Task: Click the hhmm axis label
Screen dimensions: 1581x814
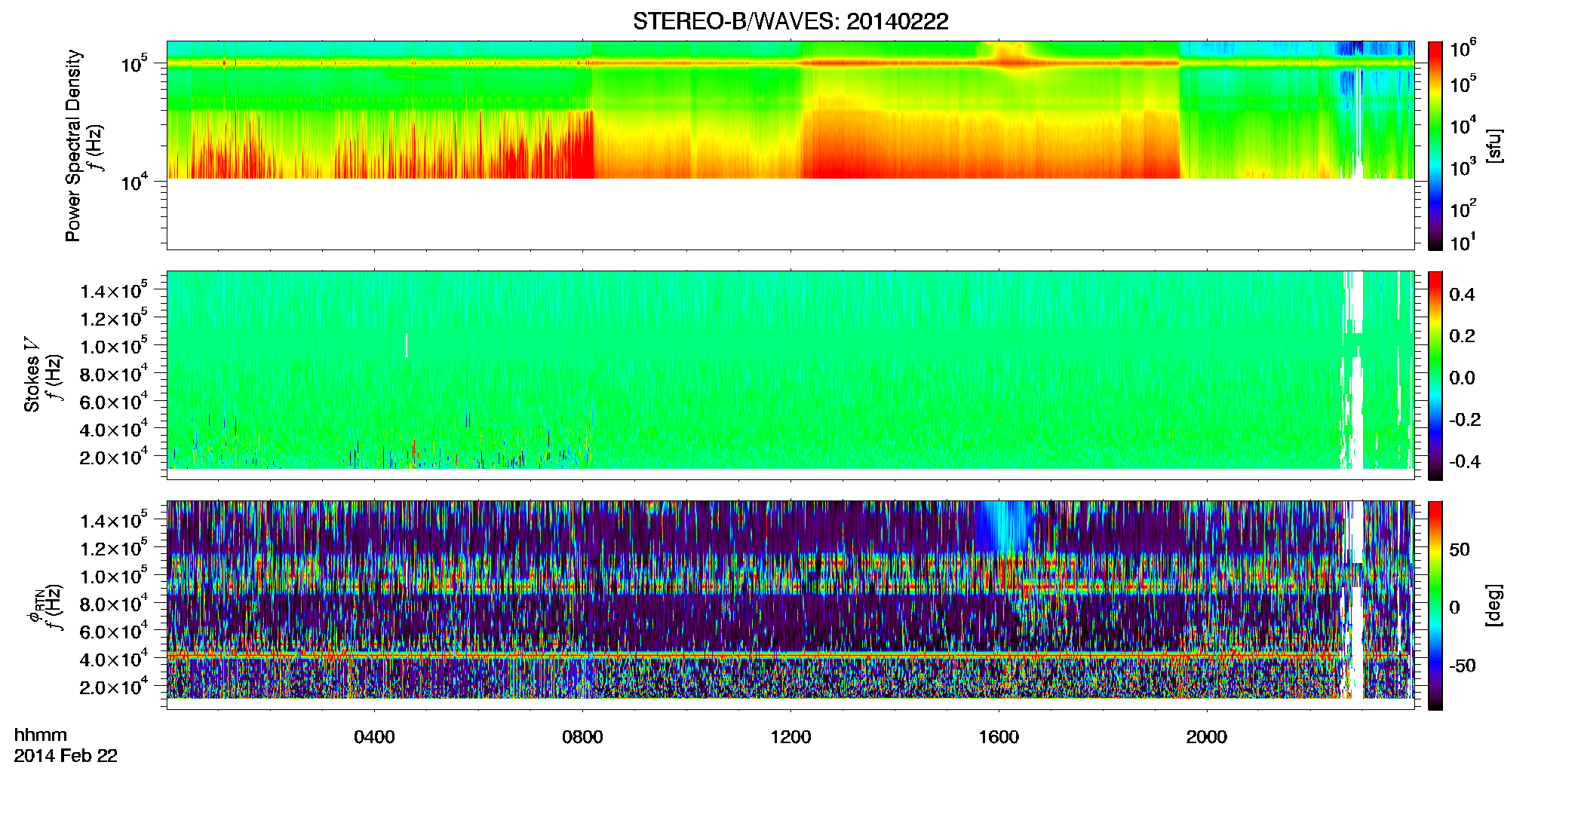Action: tap(41, 735)
